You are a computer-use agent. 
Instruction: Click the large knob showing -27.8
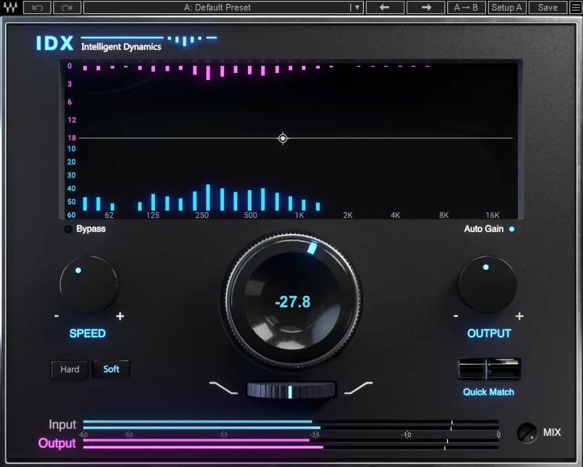[x=292, y=301]
